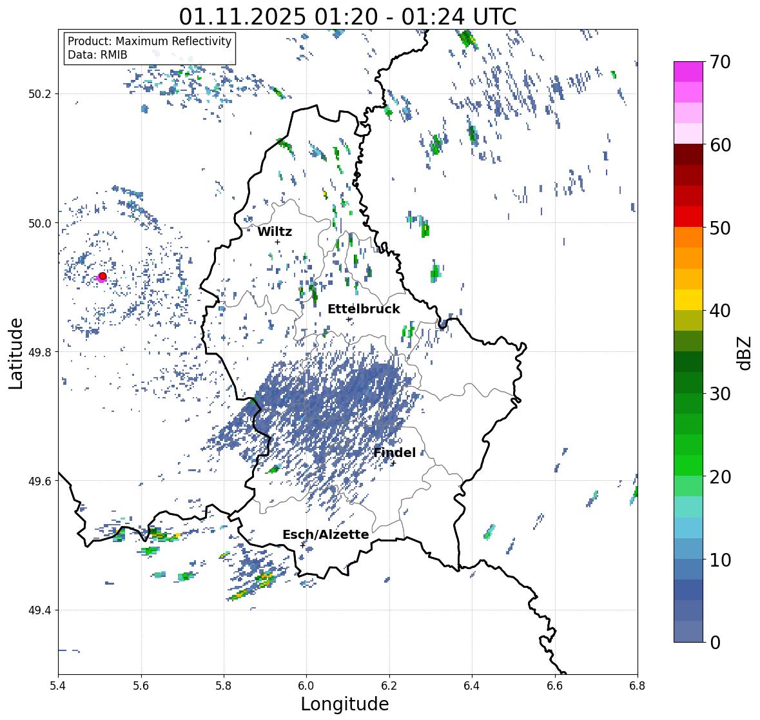Click the Findel location label

395,452
